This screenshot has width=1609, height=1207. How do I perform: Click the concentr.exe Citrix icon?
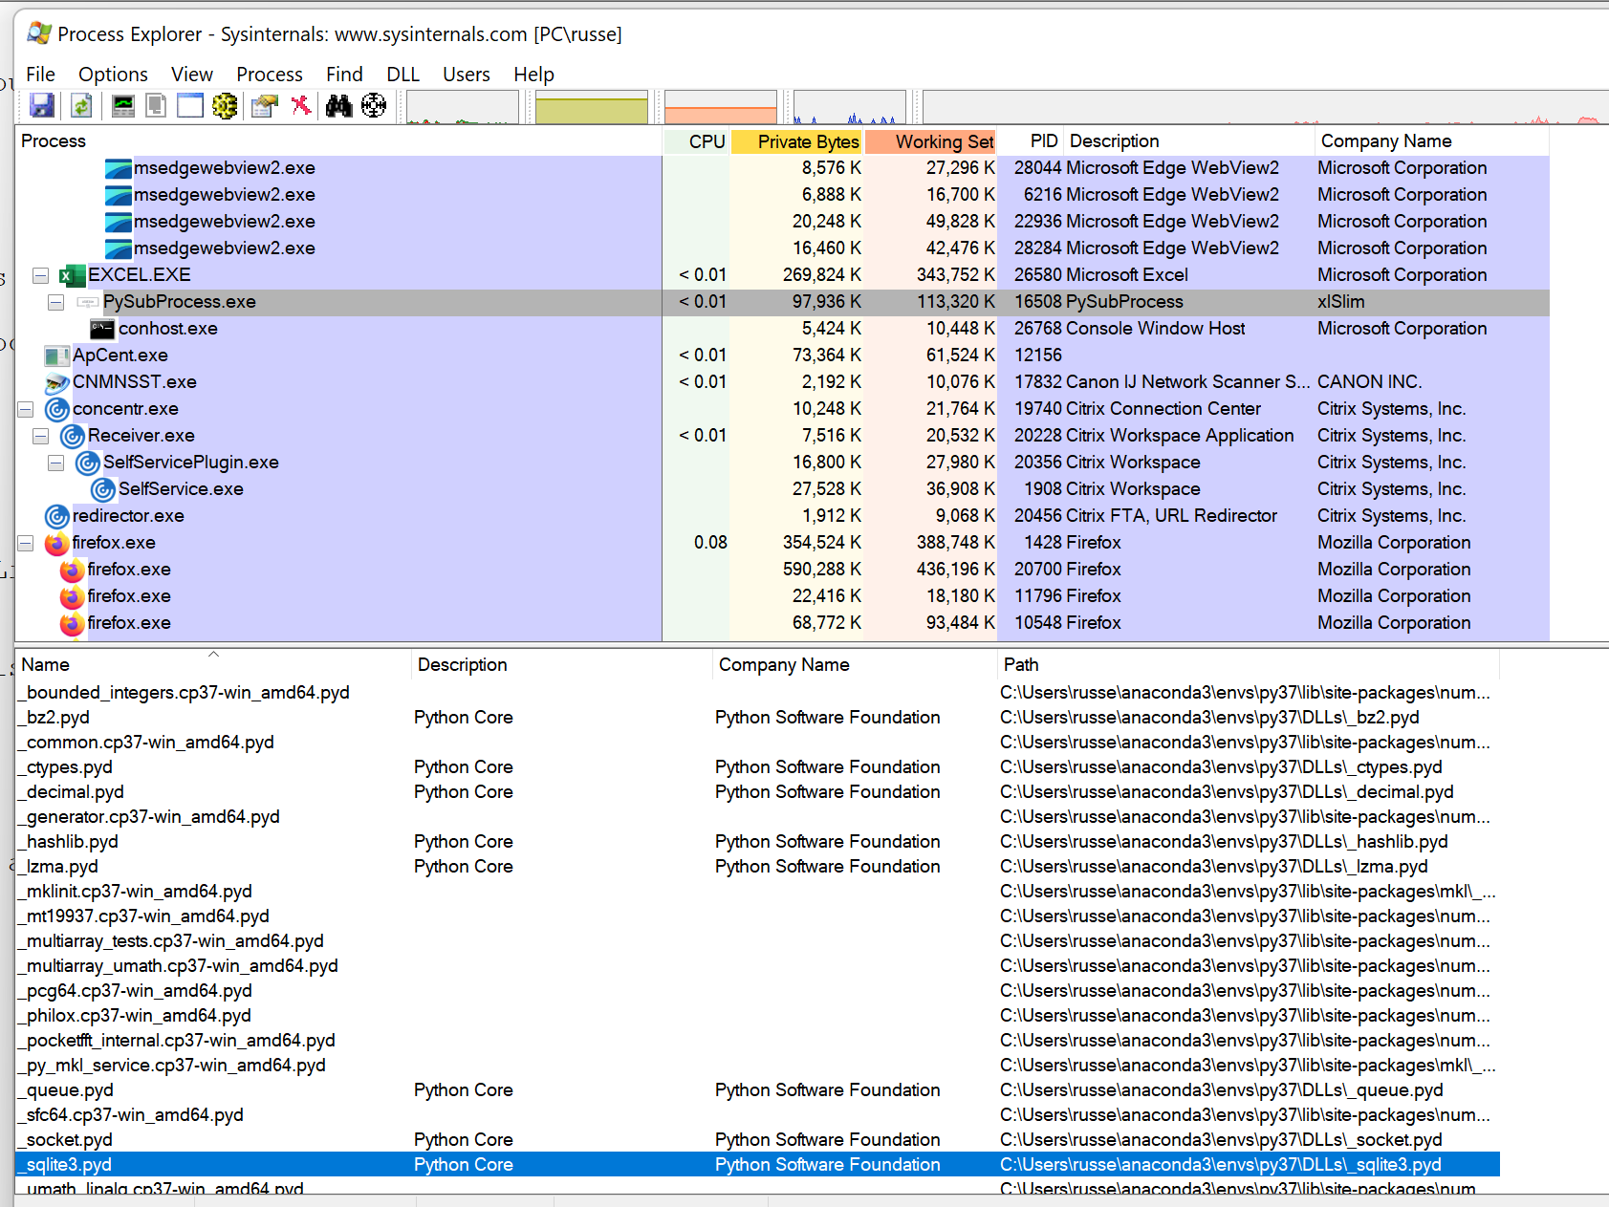(x=56, y=409)
